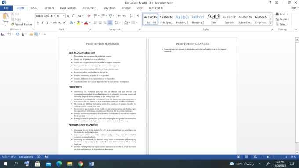Click the Clear All Formatting icon
The width and height of the screenshot is (299, 168).
pos(89,16)
